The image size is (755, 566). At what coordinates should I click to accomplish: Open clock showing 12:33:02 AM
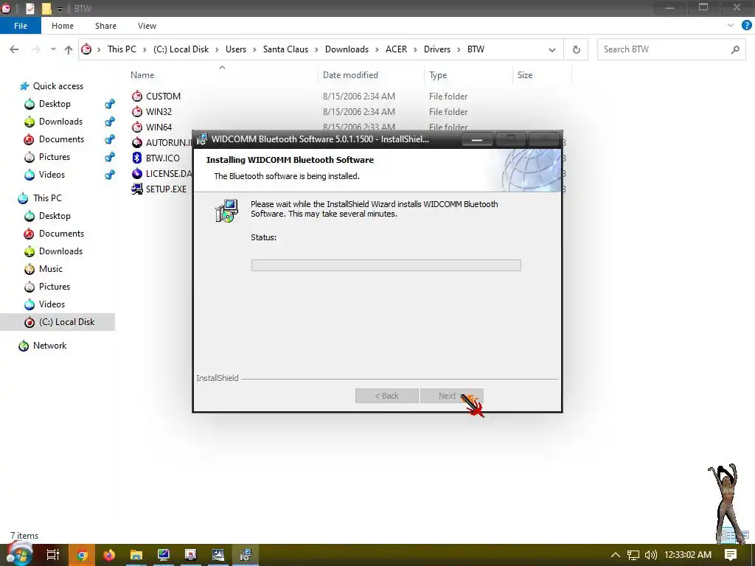point(688,555)
